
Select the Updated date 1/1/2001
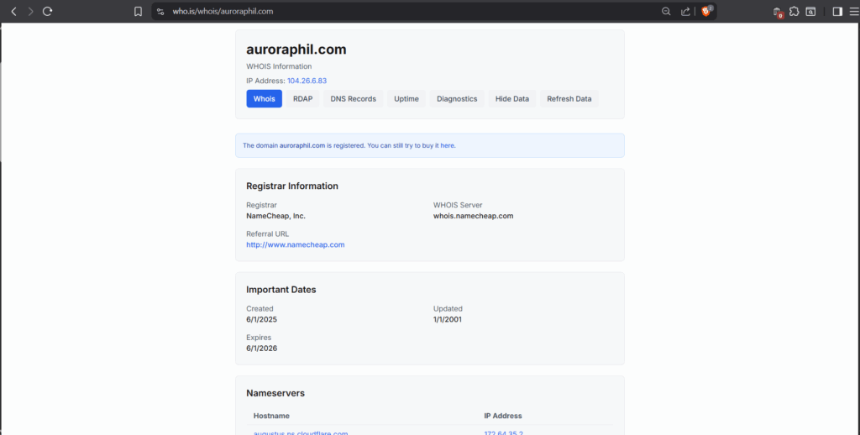pyautogui.click(x=448, y=319)
